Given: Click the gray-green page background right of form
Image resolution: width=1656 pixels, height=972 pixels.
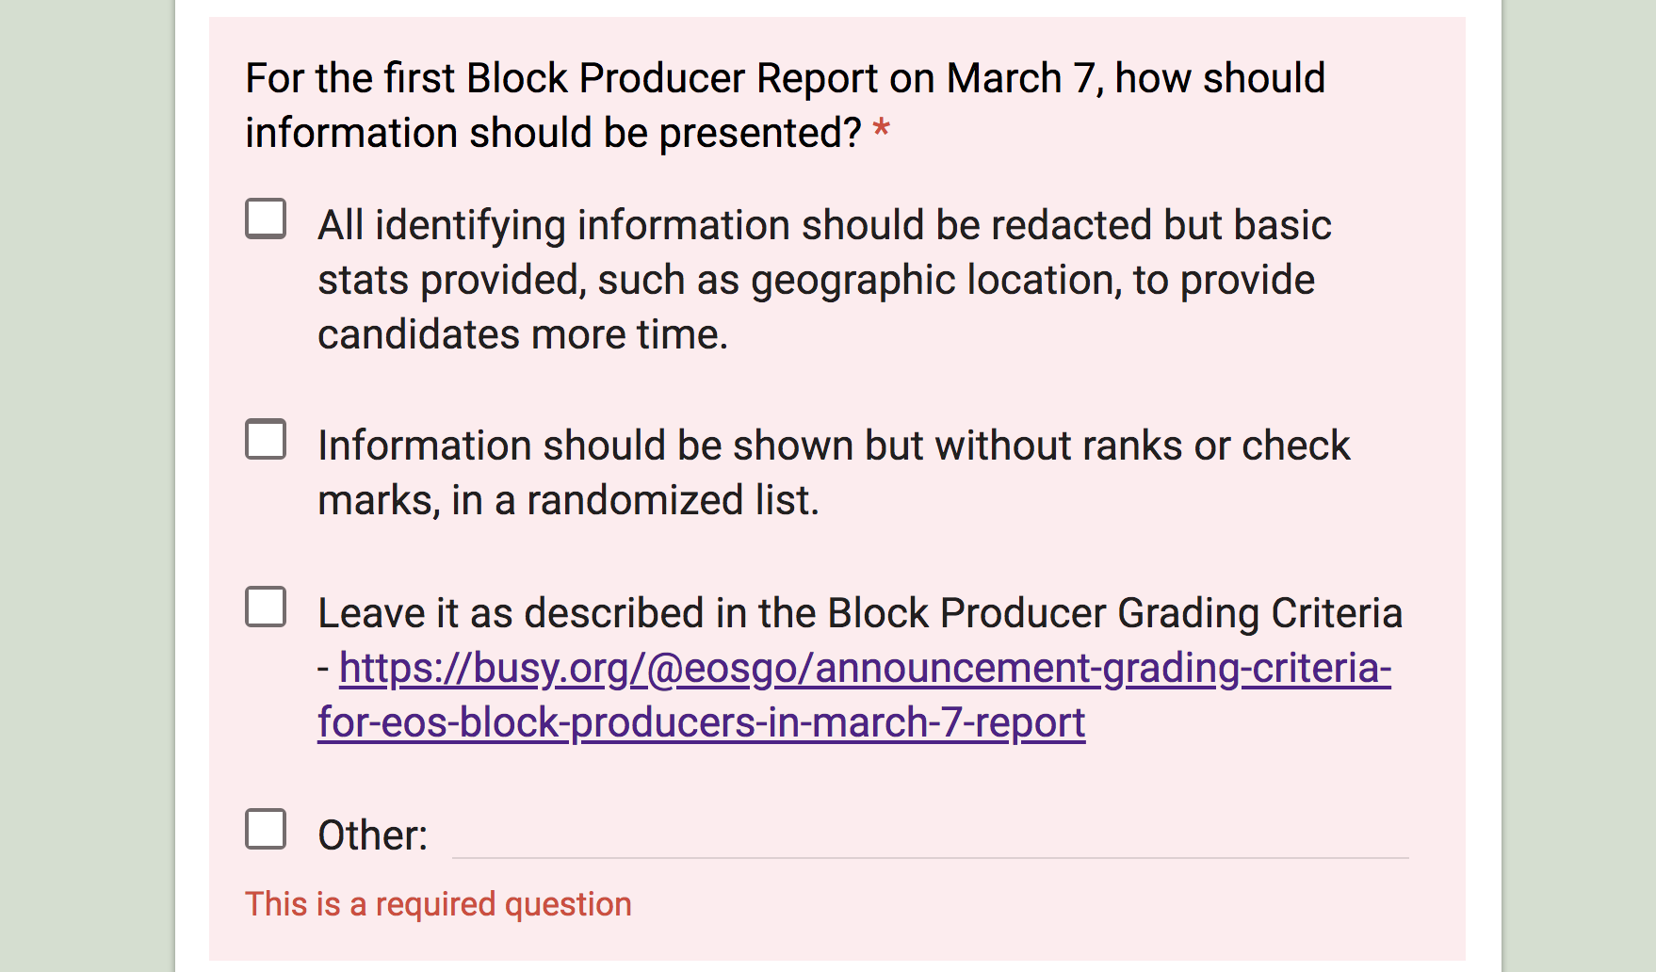Looking at the screenshot, I should [x=1581, y=486].
